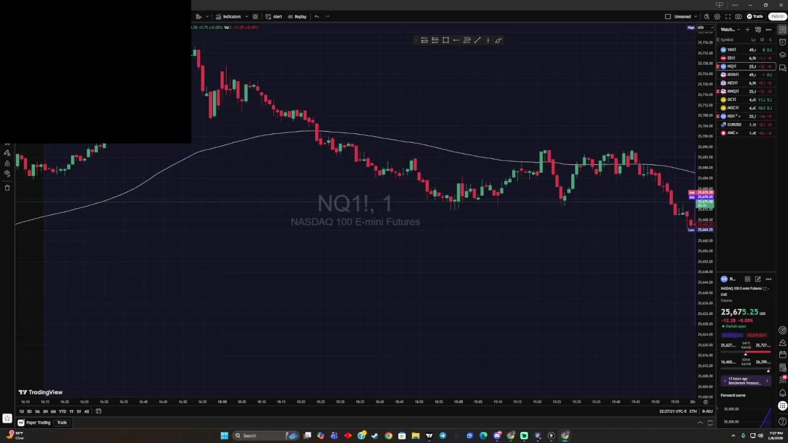Undo the last chart action

pos(316,17)
